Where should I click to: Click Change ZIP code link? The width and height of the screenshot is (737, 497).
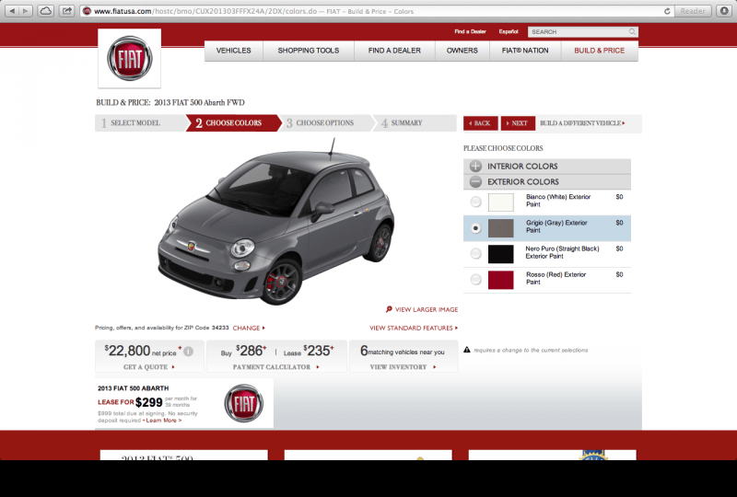coord(249,328)
